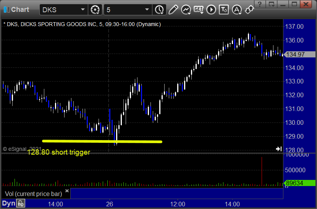Open the help question mark button
317x209 pixels.
point(260,4)
